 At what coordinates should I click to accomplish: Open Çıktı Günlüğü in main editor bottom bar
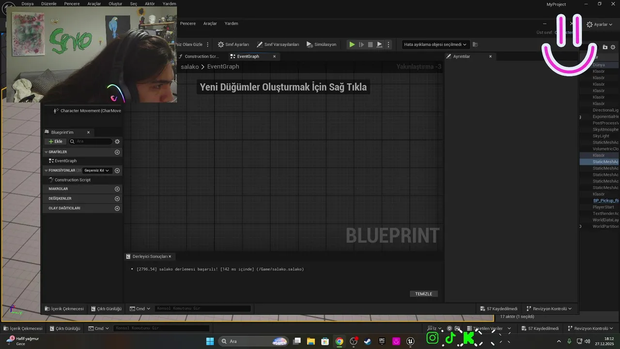64,329
